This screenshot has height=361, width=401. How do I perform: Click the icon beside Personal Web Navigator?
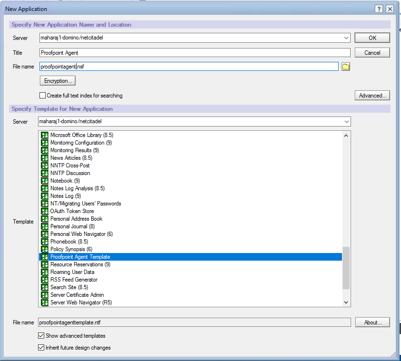45,234
